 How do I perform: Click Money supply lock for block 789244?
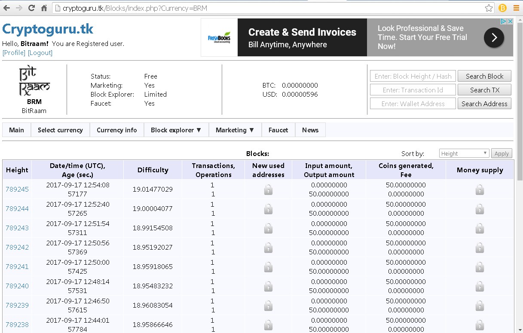pos(480,209)
